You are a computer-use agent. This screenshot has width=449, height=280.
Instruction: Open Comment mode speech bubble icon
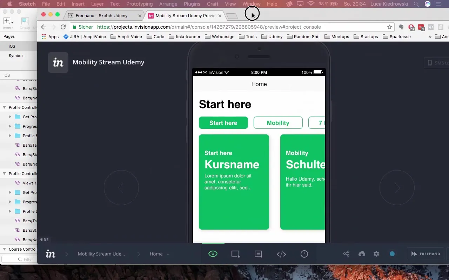point(258,254)
